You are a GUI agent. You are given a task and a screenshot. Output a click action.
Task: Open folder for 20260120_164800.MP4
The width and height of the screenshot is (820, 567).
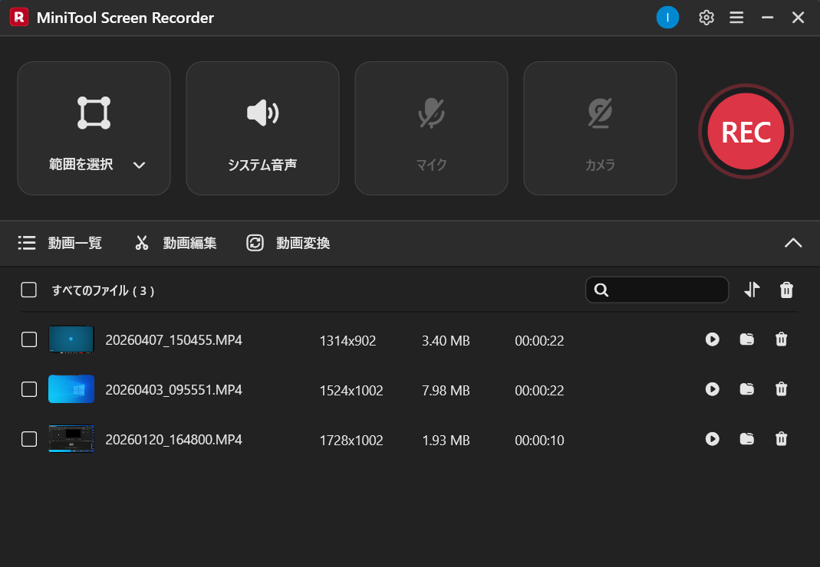pyautogui.click(x=747, y=439)
